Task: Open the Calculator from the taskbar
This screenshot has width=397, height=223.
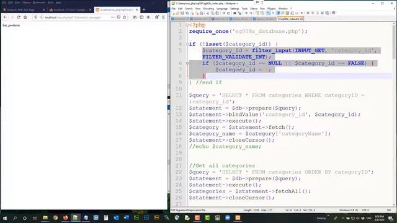Action: (106, 217)
